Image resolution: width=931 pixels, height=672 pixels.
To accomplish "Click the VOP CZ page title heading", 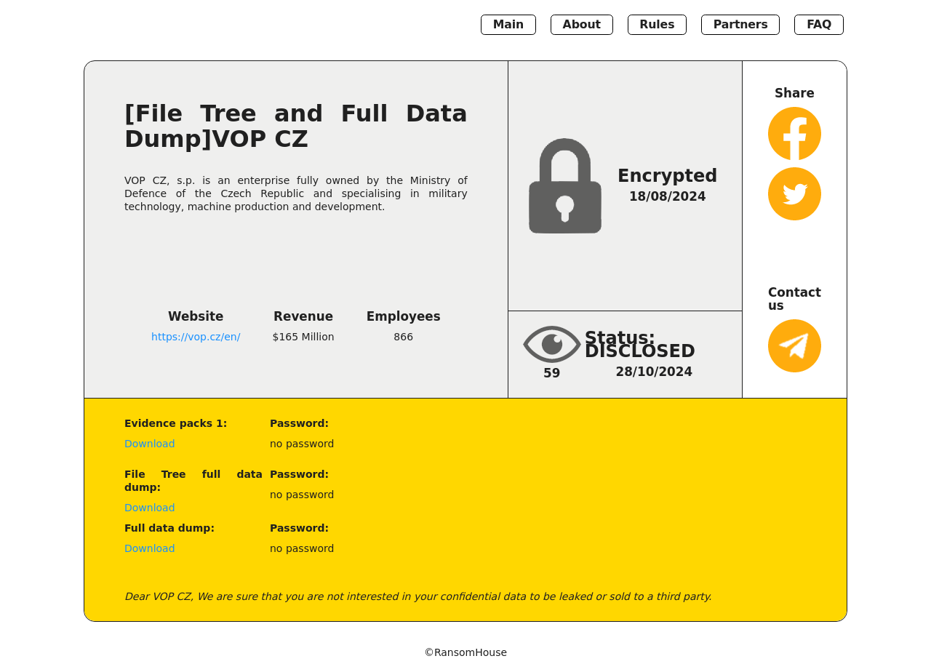I will coord(295,127).
